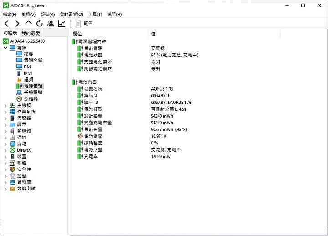
Task: Expand the 安全性 node
Action: (x=5, y=170)
